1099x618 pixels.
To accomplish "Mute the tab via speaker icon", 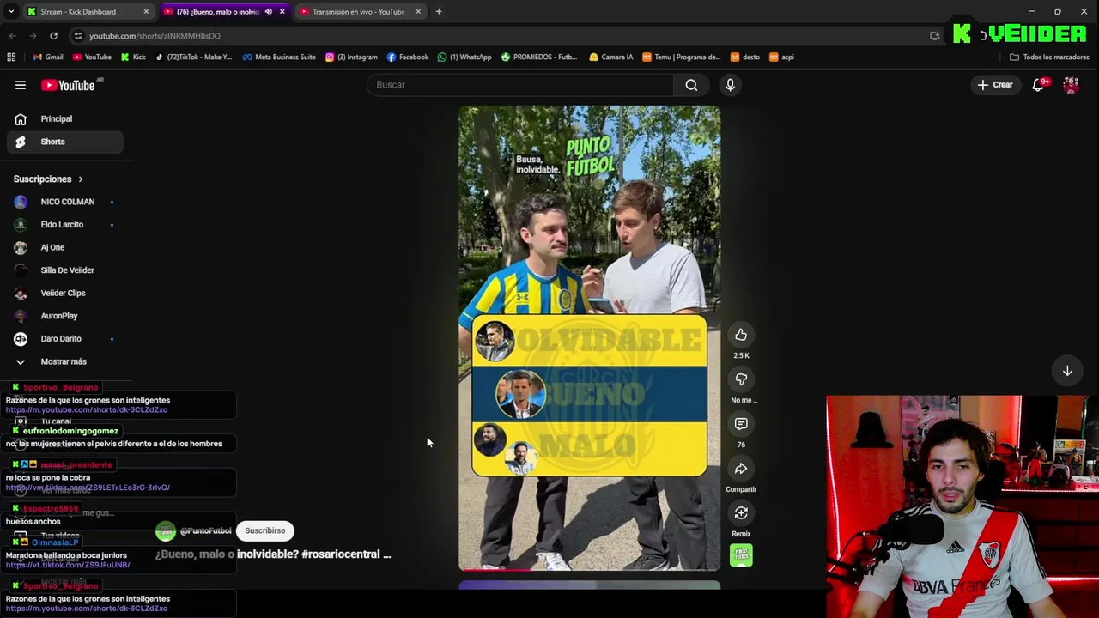I will [269, 12].
